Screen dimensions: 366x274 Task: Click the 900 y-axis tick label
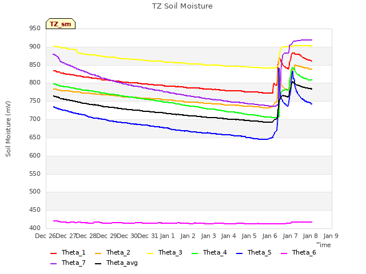click(x=35, y=47)
